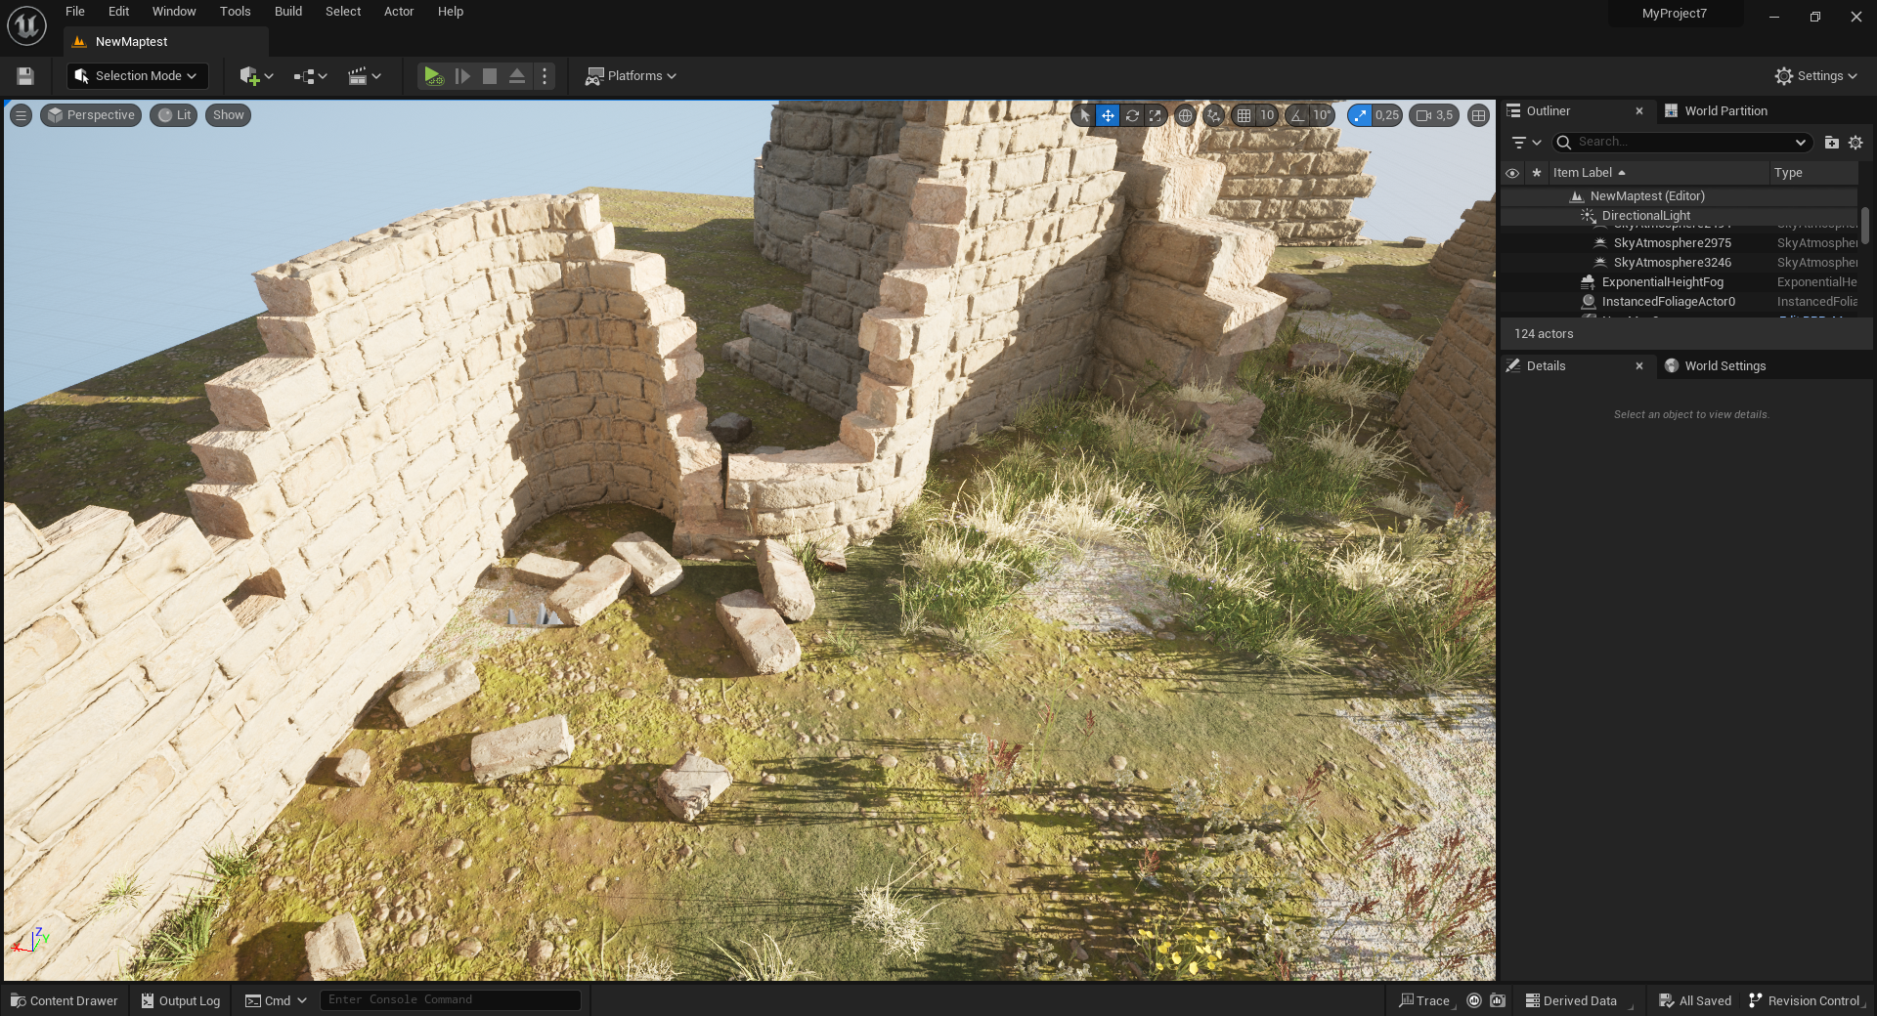Image resolution: width=1877 pixels, height=1016 pixels.
Task: Focus the Outliner search field
Action: coord(1681,143)
